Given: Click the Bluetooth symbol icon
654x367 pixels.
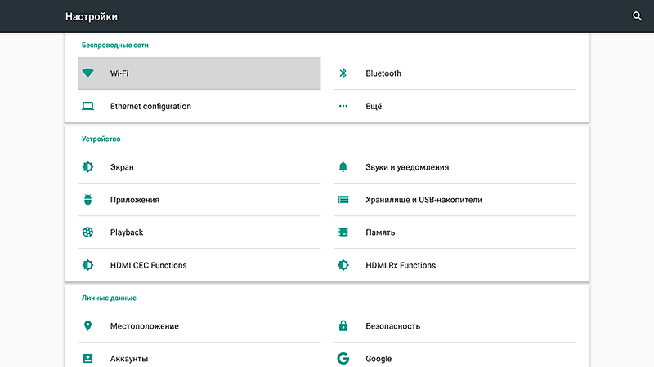Looking at the screenshot, I should pos(343,73).
